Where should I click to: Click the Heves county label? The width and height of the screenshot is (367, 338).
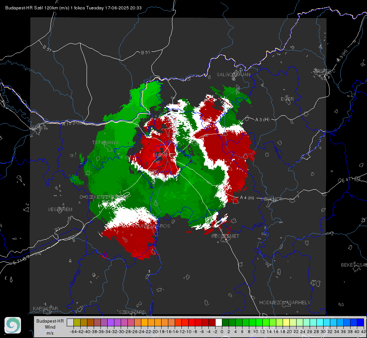(277, 153)
